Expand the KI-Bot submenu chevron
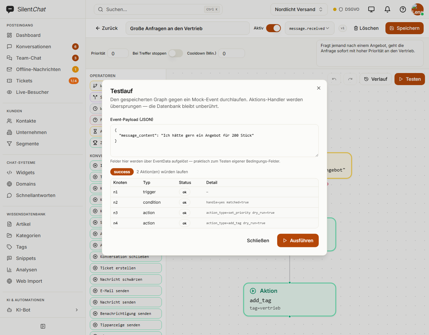Viewport: 429px width, 335px height. [x=77, y=310]
